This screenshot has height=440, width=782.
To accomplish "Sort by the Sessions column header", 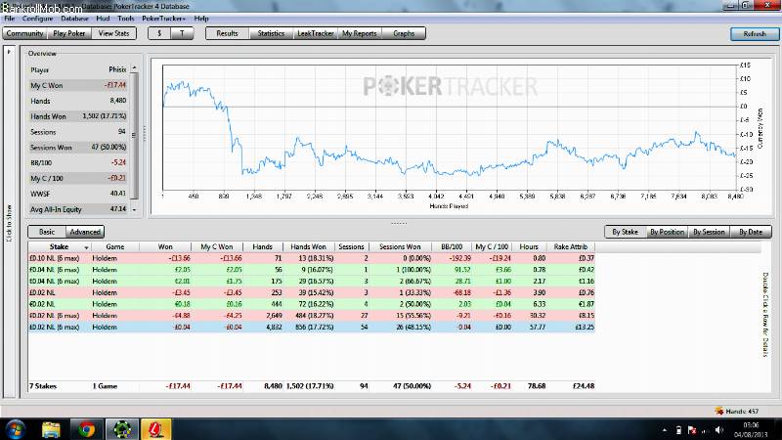I will 351,247.
